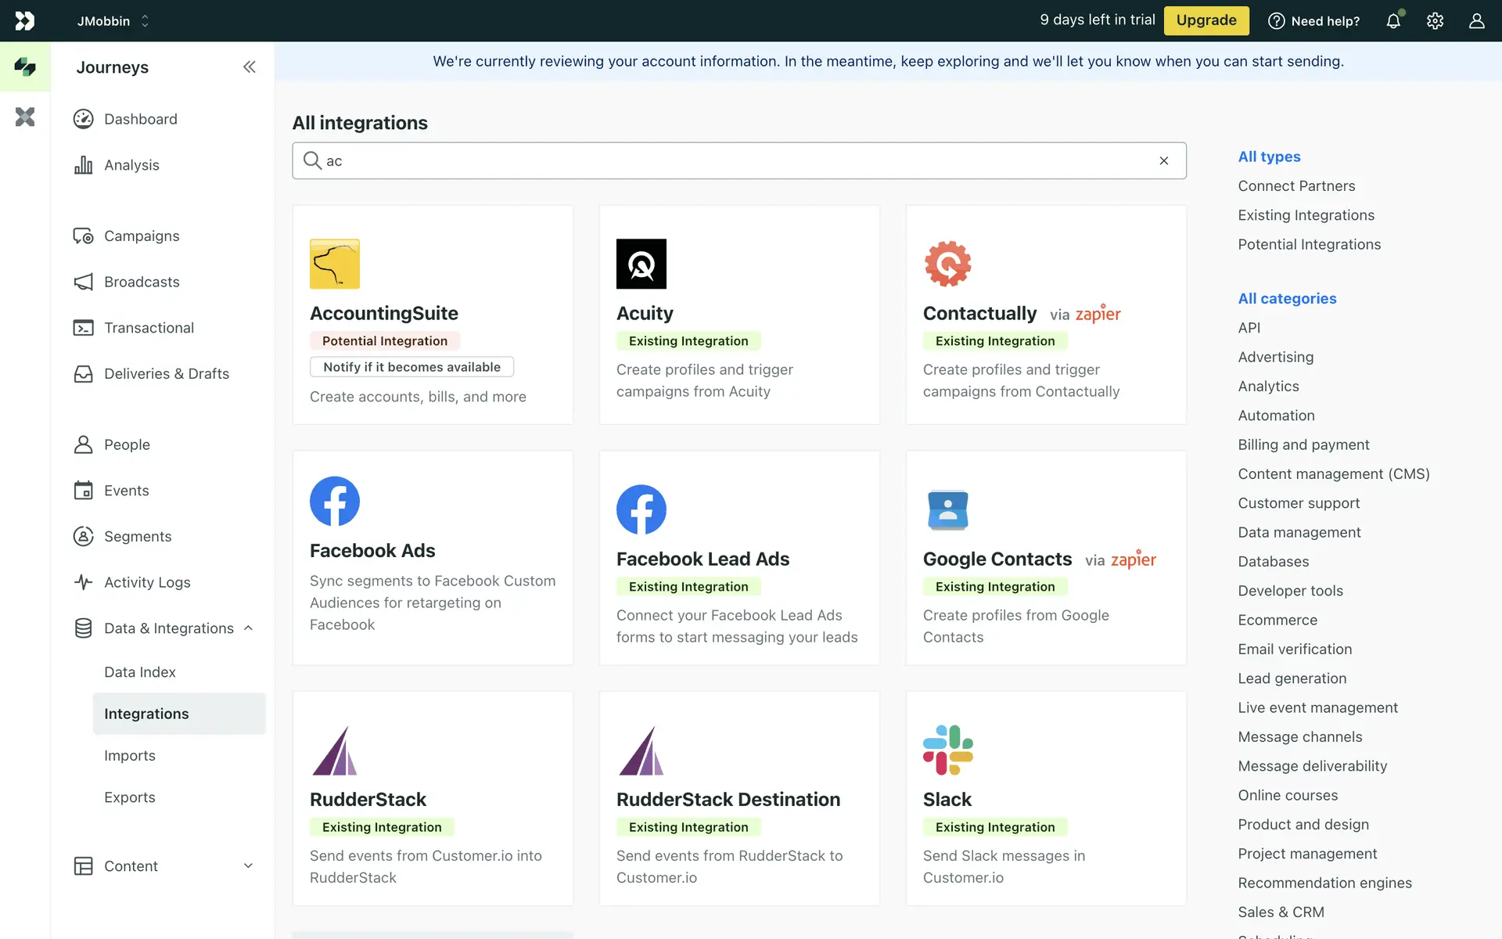Collapse the Journeys sidebar
The width and height of the screenshot is (1502, 939).
pyautogui.click(x=249, y=67)
